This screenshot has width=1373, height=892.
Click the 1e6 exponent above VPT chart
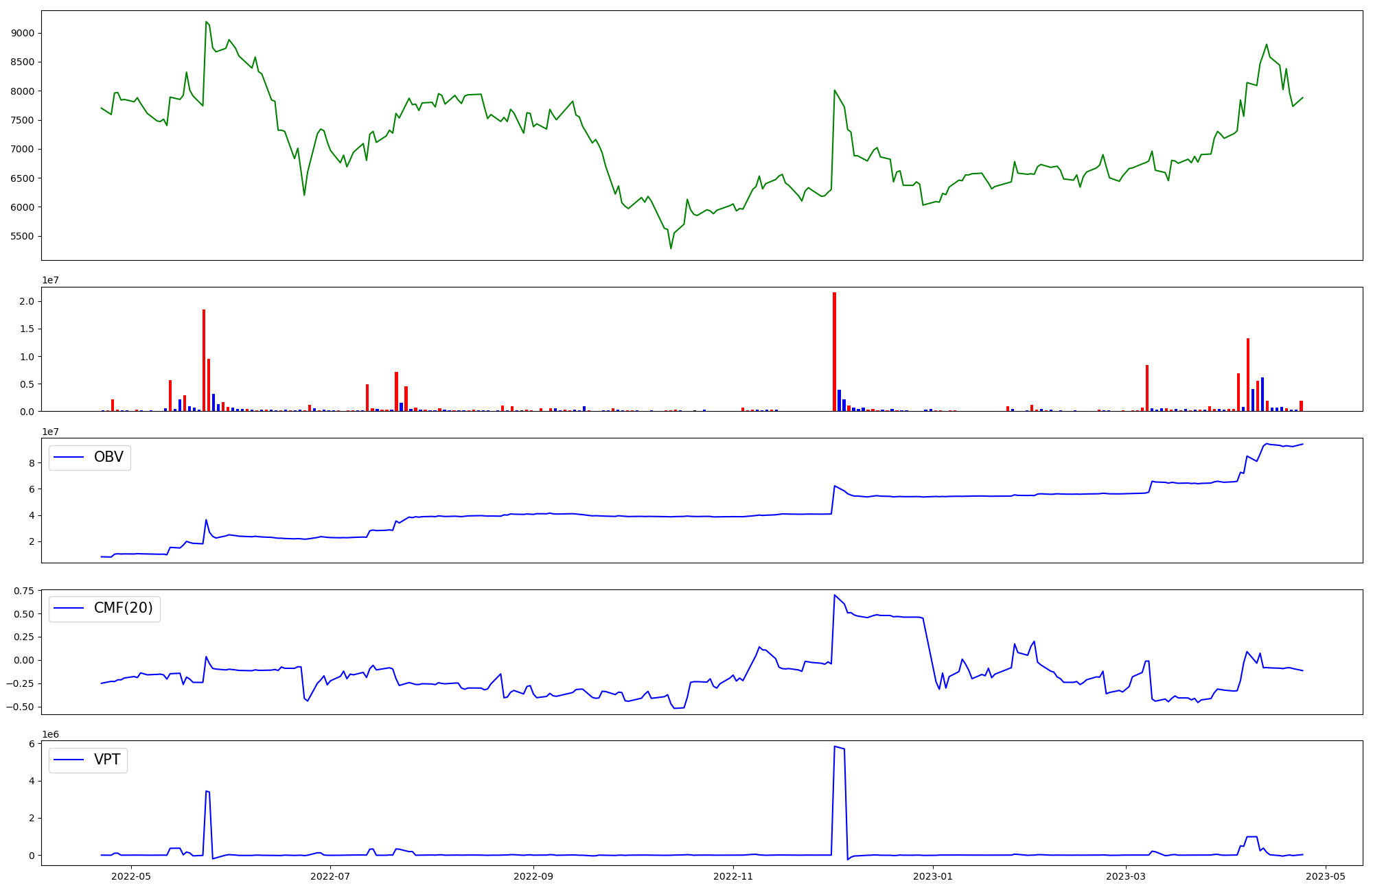point(50,734)
